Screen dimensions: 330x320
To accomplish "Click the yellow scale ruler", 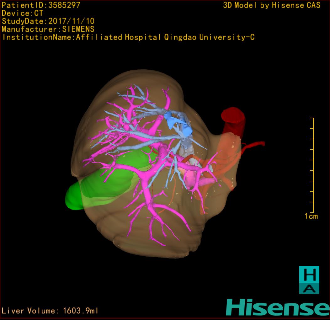I will [x=312, y=165].
